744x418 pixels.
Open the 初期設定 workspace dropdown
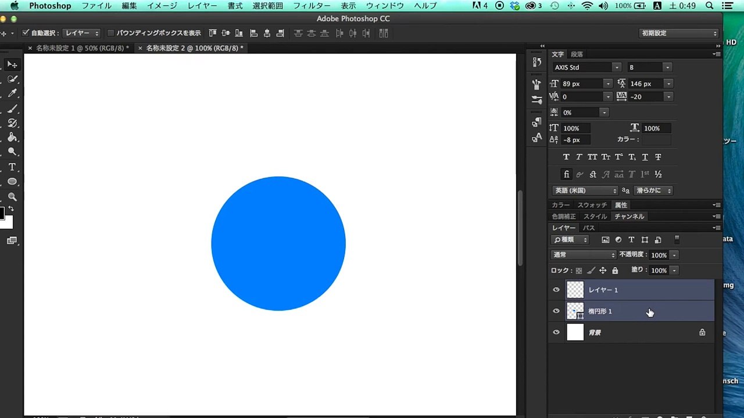678,34
